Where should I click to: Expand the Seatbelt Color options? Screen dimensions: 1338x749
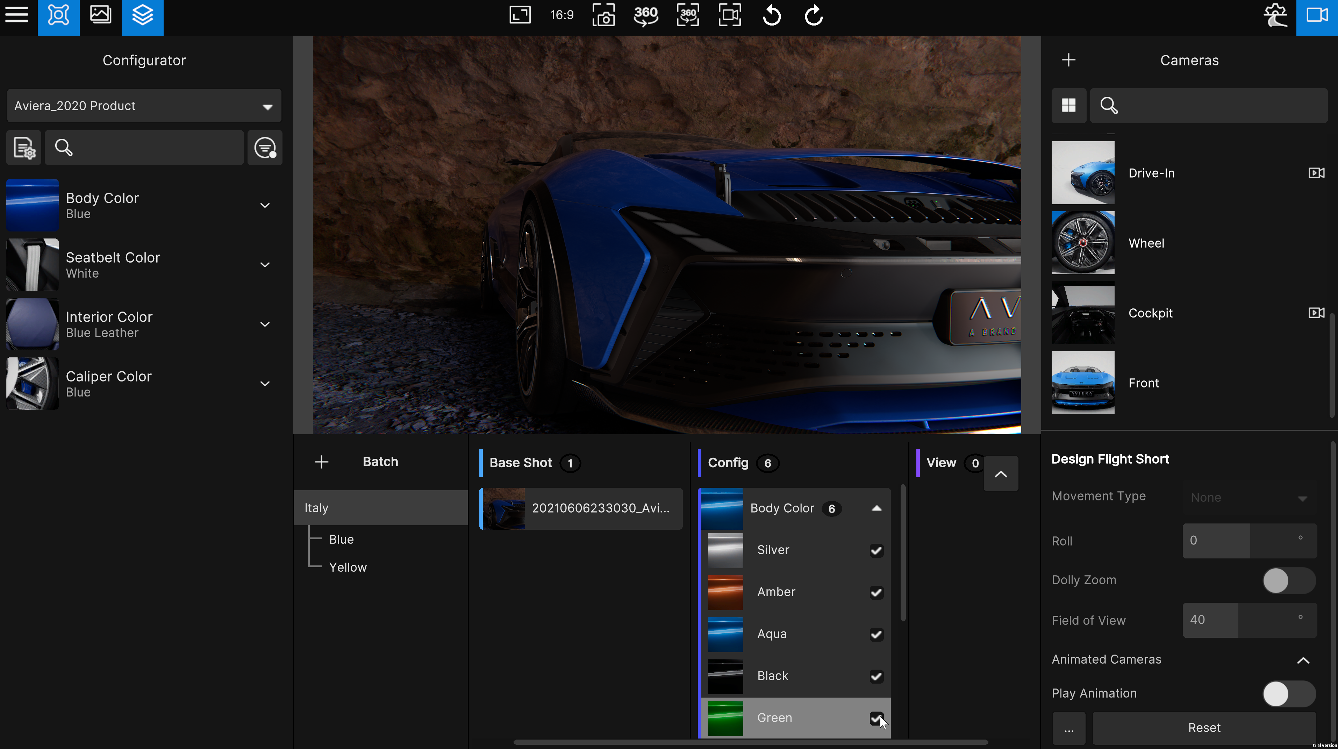coord(265,265)
